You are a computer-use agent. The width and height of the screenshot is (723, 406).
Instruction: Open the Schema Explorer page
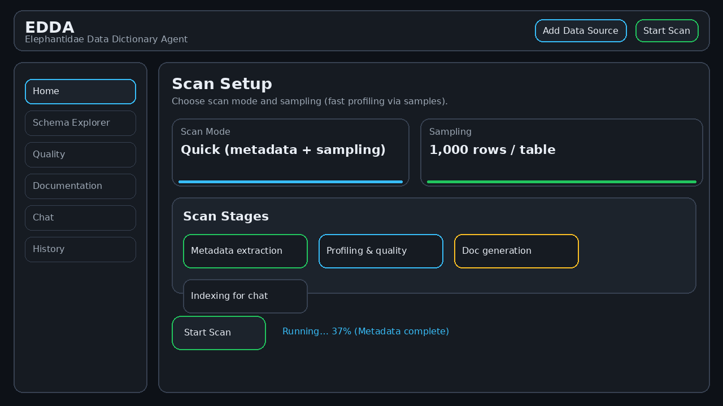point(80,123)
